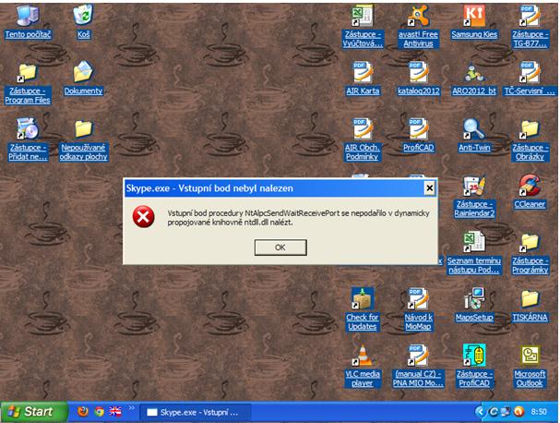The height and width of the screenshot is (423, 560).
Task: Select the TISKÁRNA folder icon
Action: pyautogui.click(x=529, y=299)
